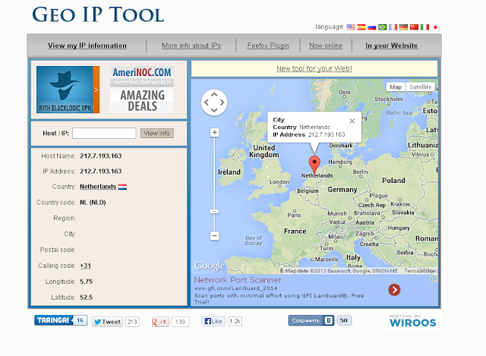Tweet this page
The image size is (486, 356).
(107, 322)
